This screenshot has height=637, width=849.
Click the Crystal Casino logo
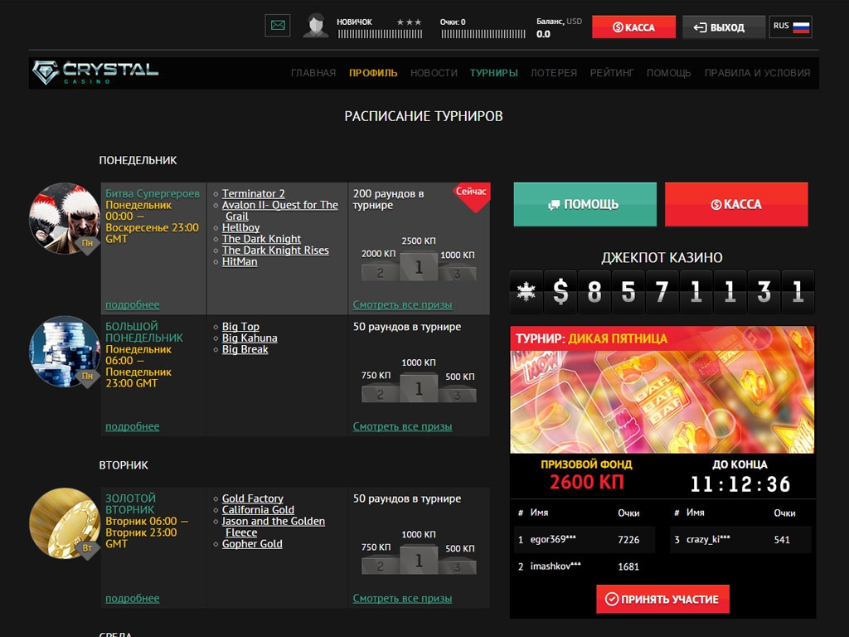coord(95,72)
